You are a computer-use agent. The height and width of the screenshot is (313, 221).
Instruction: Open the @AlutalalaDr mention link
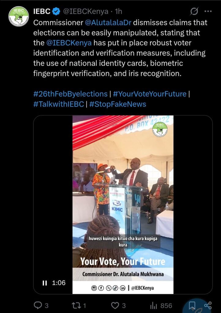(x=108, y=23)
